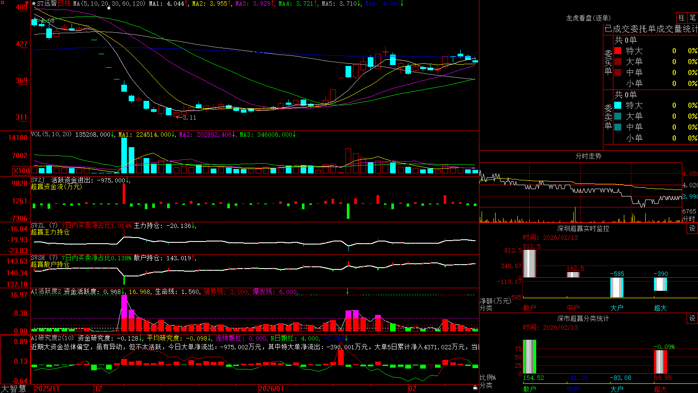Viewport: 698px width, 393px height.
Task: Click the 4.68 high price annotation
Action: coord(47,21)
